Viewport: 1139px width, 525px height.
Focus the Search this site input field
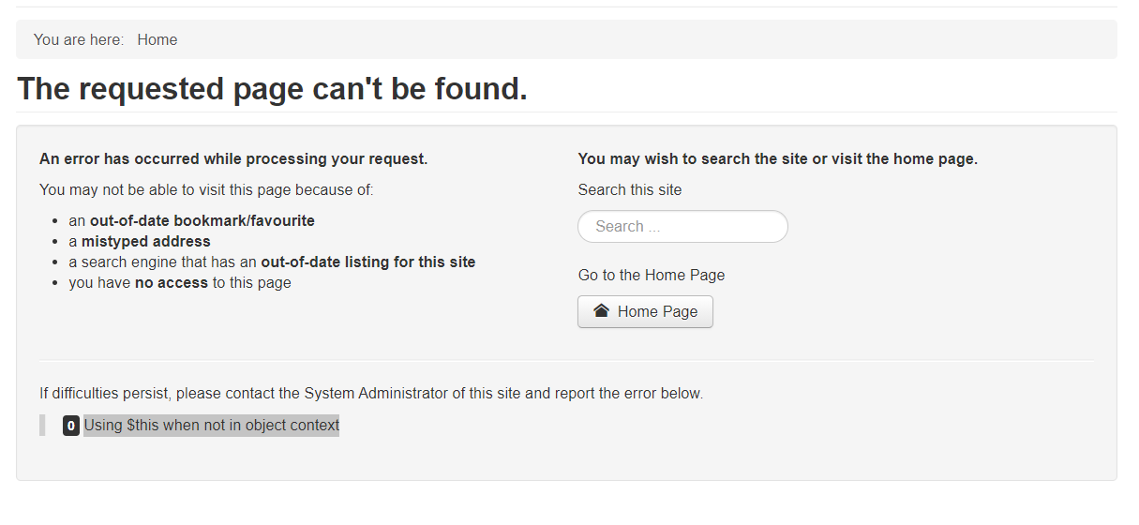click(682, 226)
